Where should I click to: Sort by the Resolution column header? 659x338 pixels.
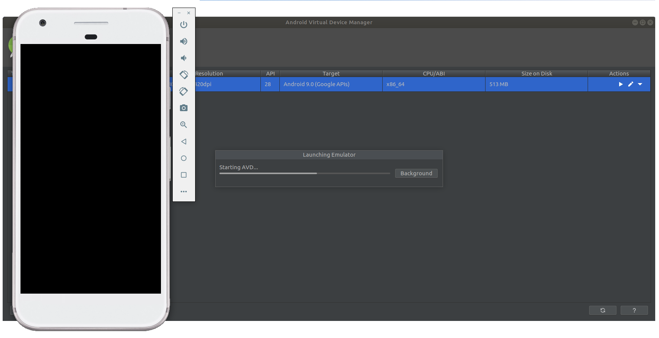(x=209, y=74)
